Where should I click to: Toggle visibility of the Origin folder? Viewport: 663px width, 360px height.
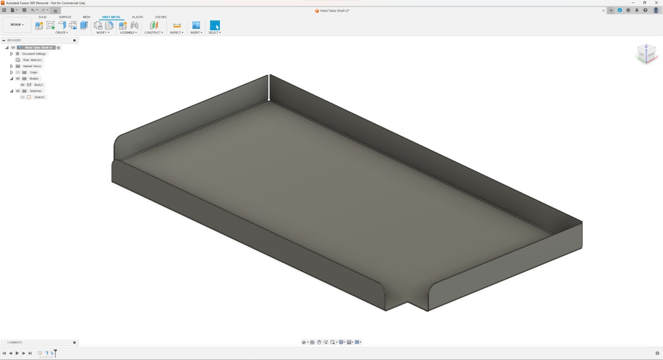pos(18,72)
